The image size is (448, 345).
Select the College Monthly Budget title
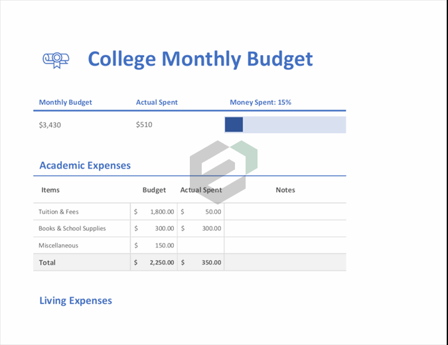[200, 59]
